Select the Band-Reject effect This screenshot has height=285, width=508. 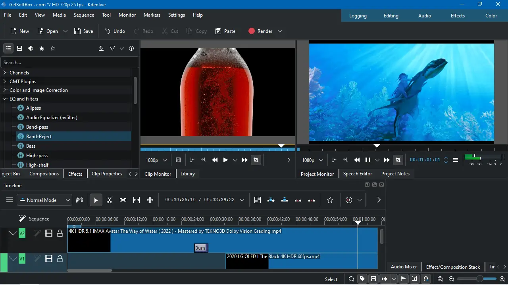click(x=73, y=137)
